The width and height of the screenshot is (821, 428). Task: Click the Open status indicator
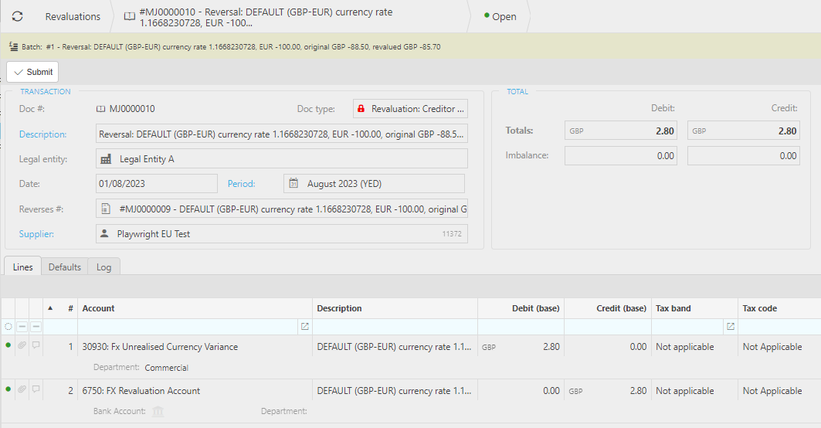(x=500, y=17)
